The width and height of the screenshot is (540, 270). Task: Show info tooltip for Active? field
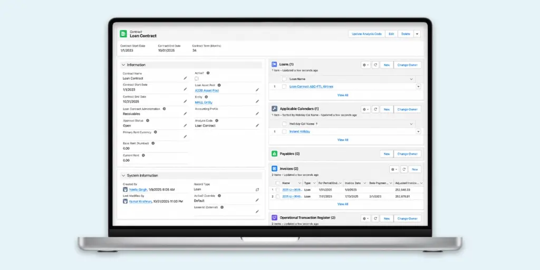point(208,73)
